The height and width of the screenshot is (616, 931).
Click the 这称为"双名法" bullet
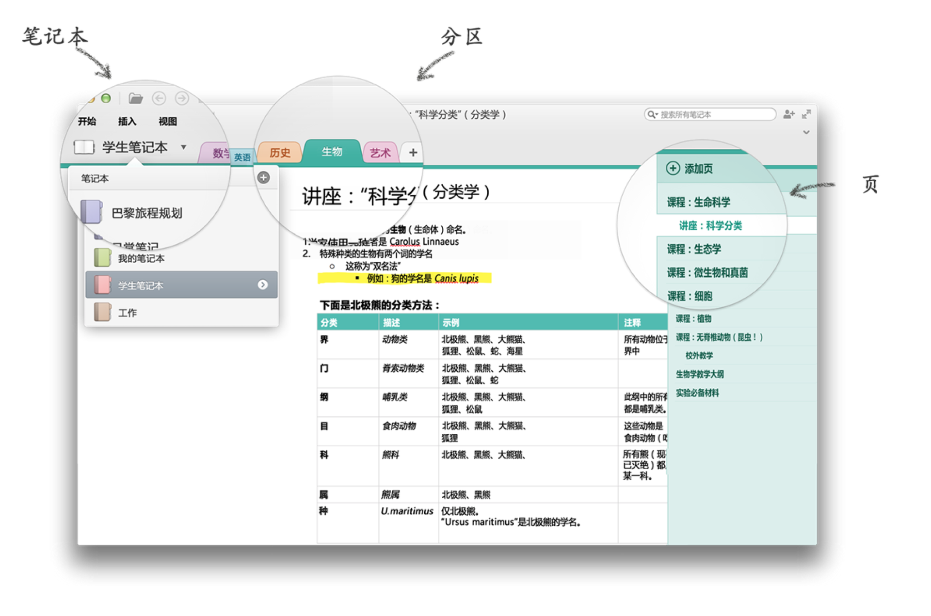click(x=372, y=266)
